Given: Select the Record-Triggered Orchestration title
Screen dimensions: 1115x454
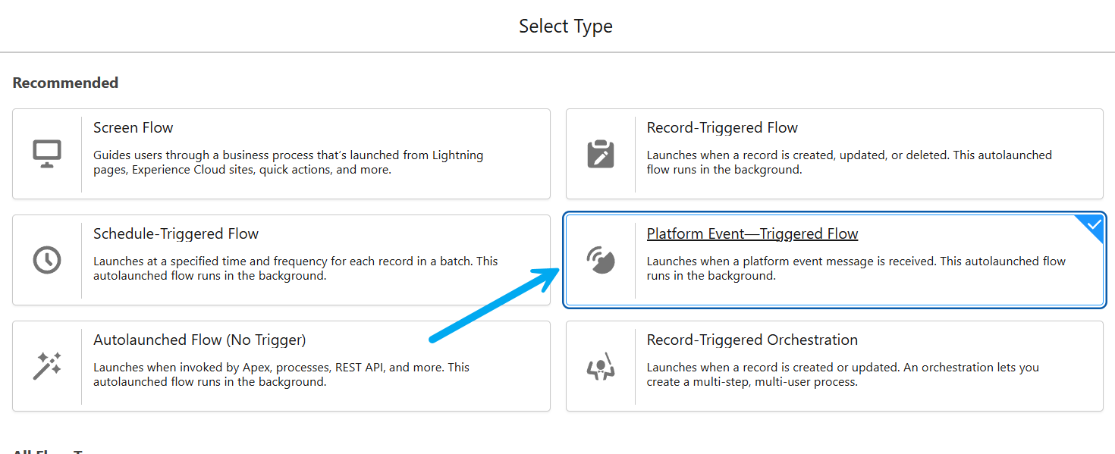Looking at the screenshot, I should (x=752, y=340).
